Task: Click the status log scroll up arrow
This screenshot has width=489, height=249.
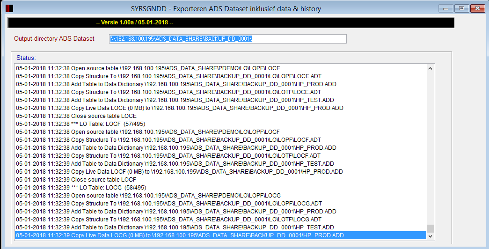Action: 430,68
